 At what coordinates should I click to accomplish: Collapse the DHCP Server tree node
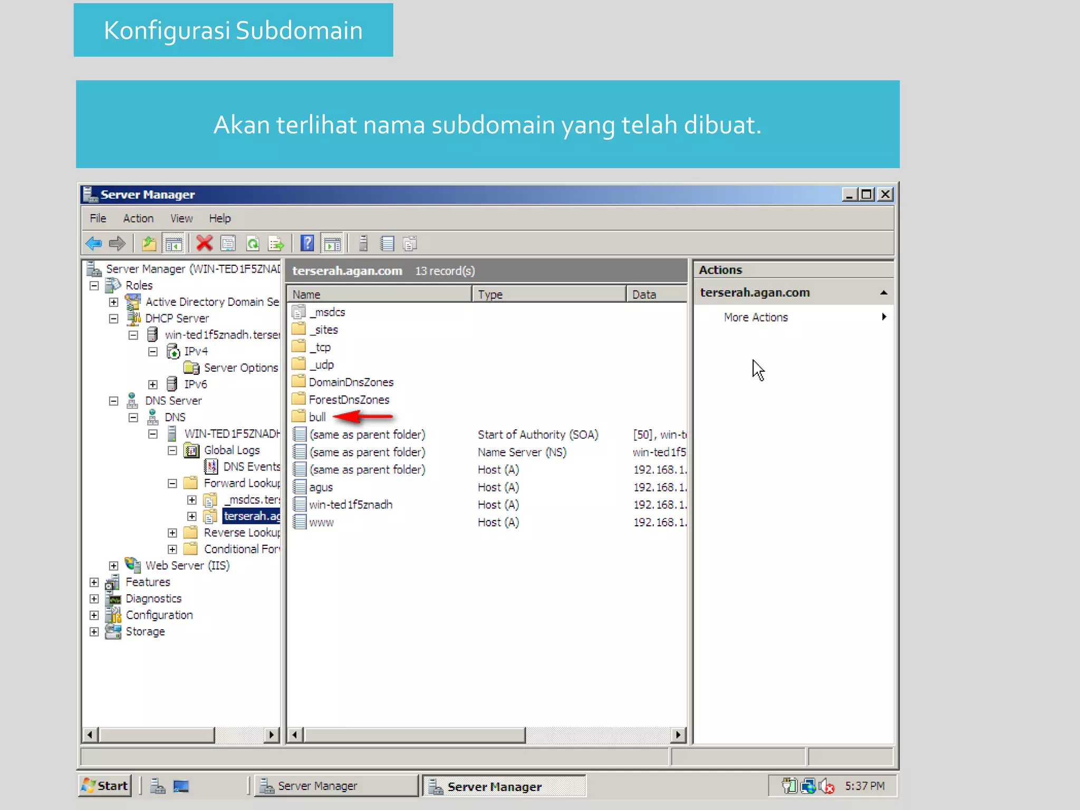pos(113,319)
